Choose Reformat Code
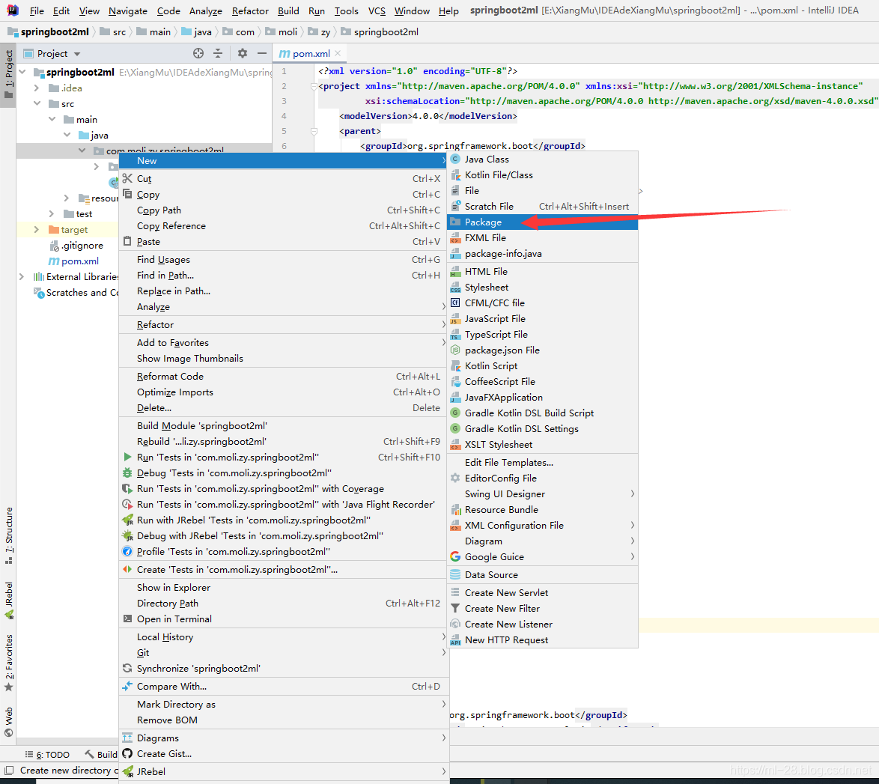The width and height of the screenshot is (879, 784). (x=282, y=377)
